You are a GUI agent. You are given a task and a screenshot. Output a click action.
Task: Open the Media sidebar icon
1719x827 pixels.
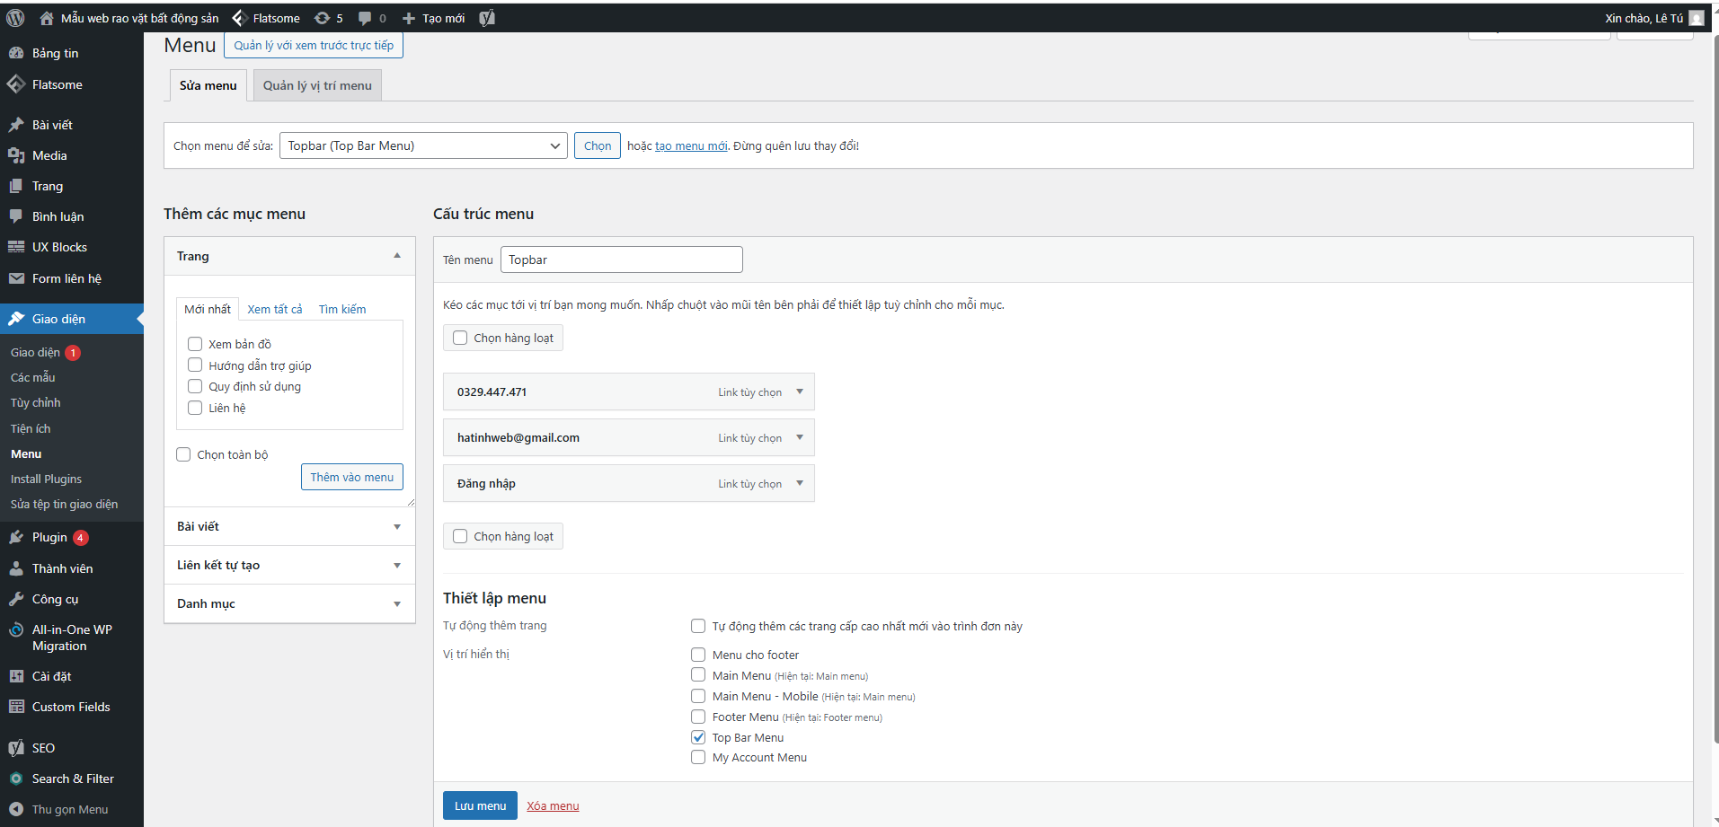(x=16, y=155)
